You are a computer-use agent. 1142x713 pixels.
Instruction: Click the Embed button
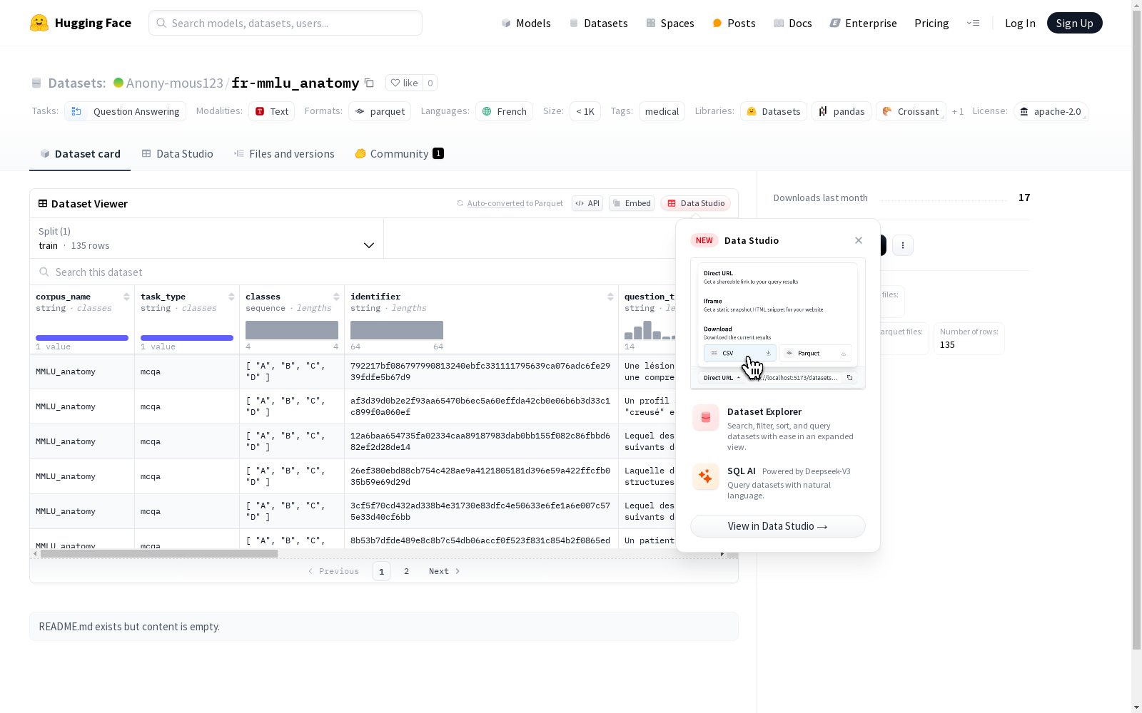tap(632, 203)
